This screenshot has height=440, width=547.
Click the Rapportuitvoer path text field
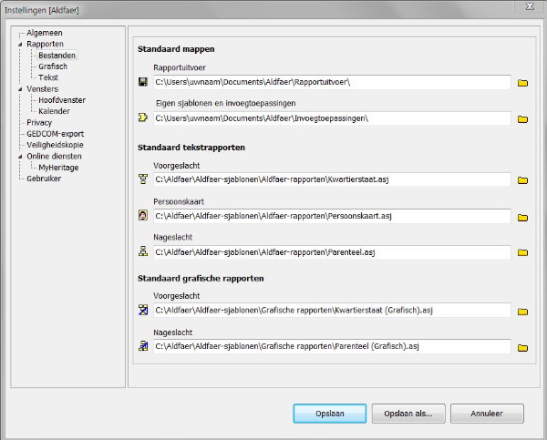coord(330,83)
